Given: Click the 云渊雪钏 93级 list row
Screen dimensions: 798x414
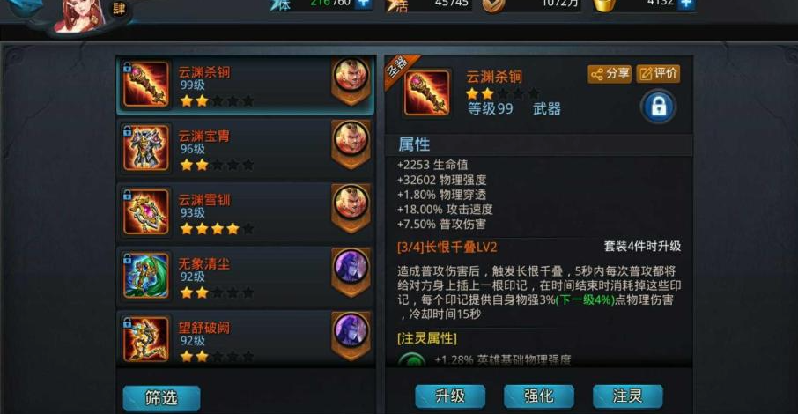Looking at the screenshot, I should pos(246,211).
